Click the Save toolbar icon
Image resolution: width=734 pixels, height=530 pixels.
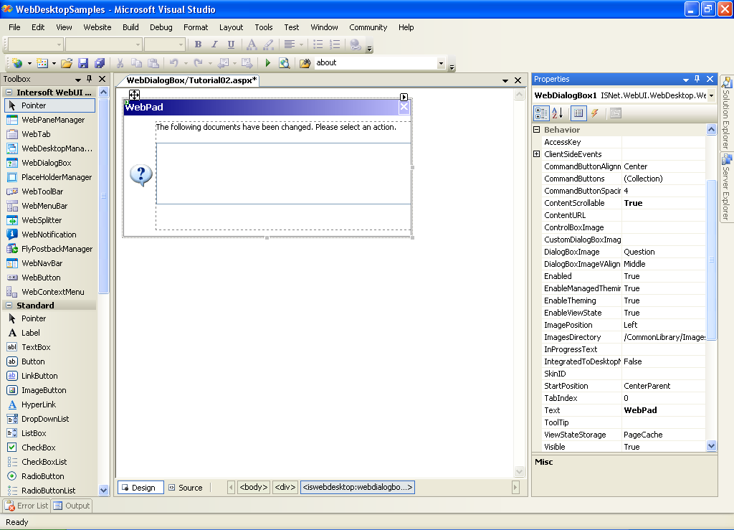pyautogui.click(x=83, y=63)
